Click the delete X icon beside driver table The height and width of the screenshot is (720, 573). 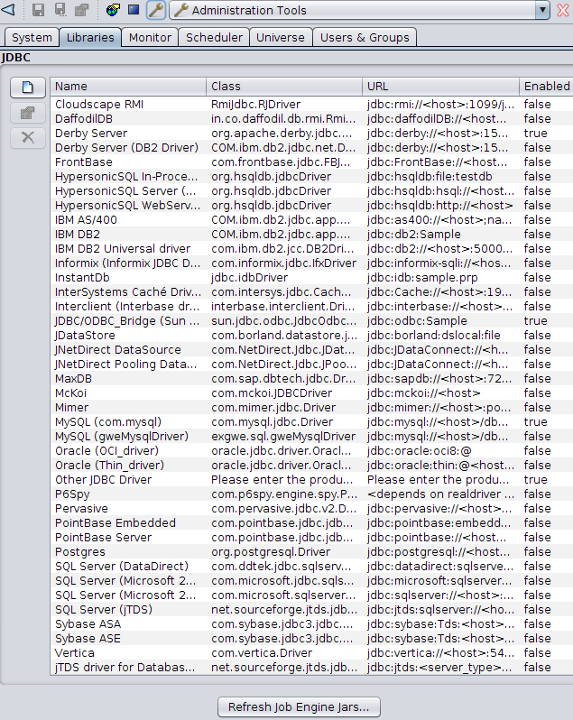[x=28, y=137]
